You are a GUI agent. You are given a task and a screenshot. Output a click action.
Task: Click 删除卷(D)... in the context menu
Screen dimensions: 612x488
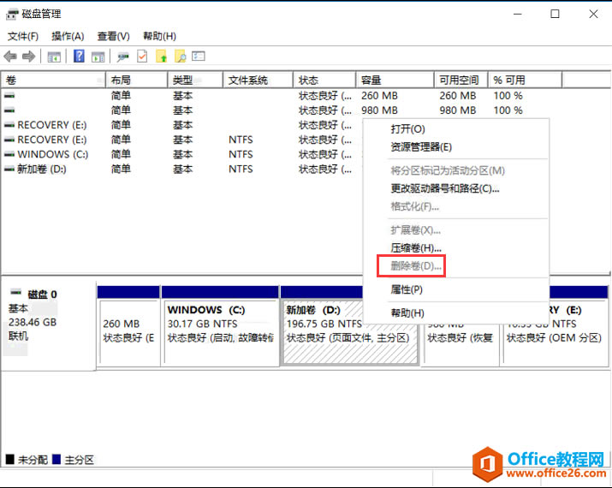click(x=416, y=266)
